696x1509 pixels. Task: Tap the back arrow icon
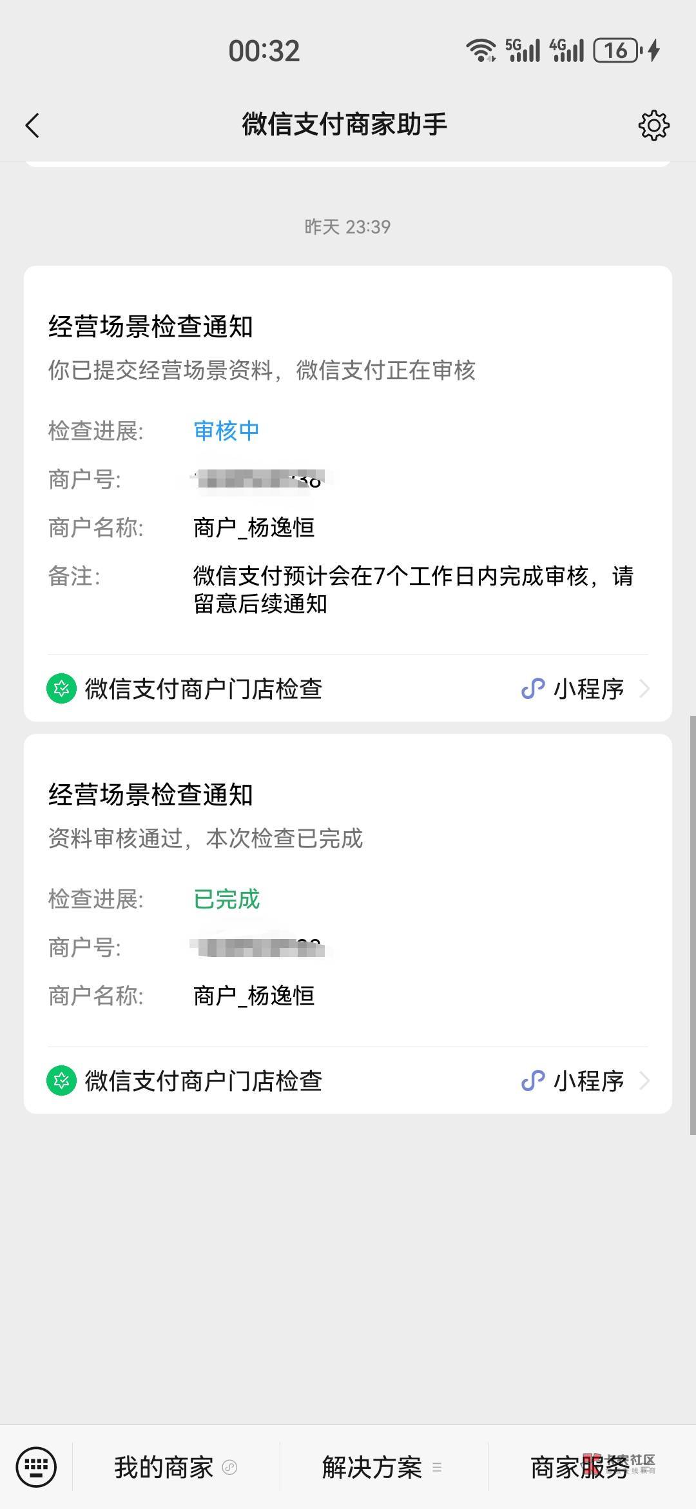32,125
